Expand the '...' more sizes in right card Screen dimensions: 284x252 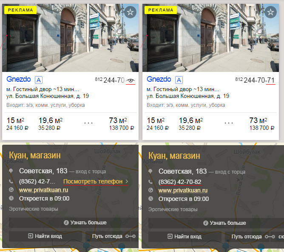point(229,123)
